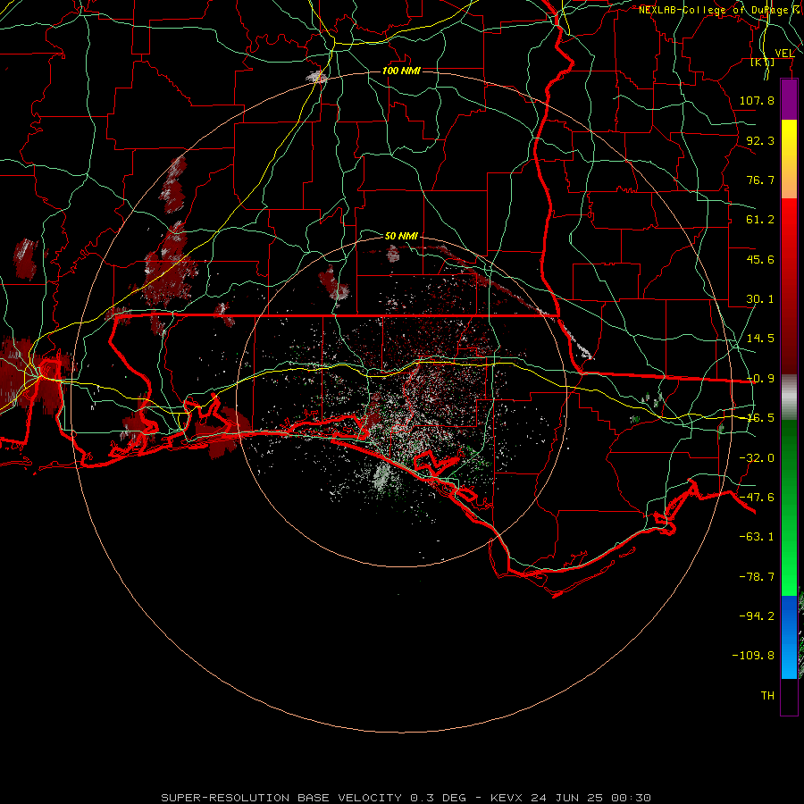Click the Super-Resolution Base Velocity caption
The width and height of the screenshot is (804, 804).
point(406,798)
